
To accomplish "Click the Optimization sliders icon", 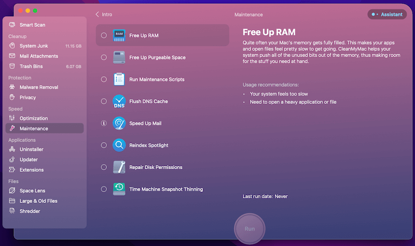I will click(12, 118).
